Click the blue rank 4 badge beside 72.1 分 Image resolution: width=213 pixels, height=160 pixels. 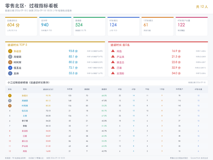click(x=10, y=68)
